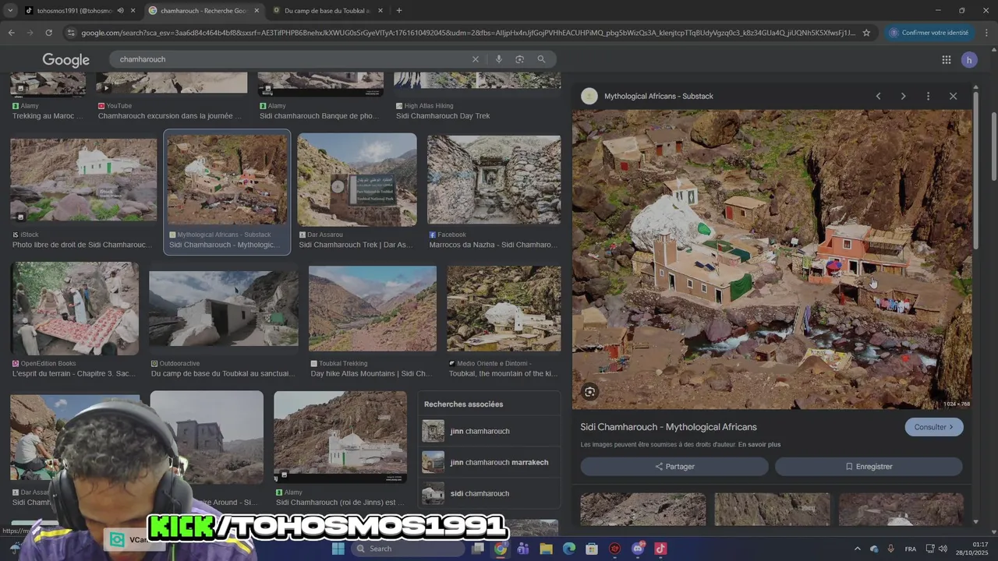Open the Medio Oriente e Dintorni image

pos(504,309)
